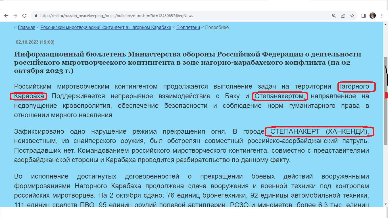Click the mil.ru URL in the address bar

tap(116, 16)
